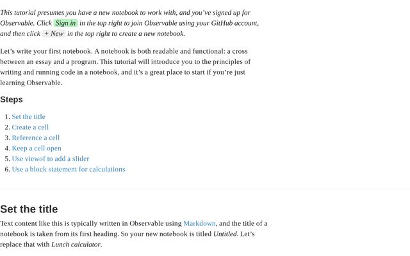Click the 'learning Observable.' text

tap(31, 83)
